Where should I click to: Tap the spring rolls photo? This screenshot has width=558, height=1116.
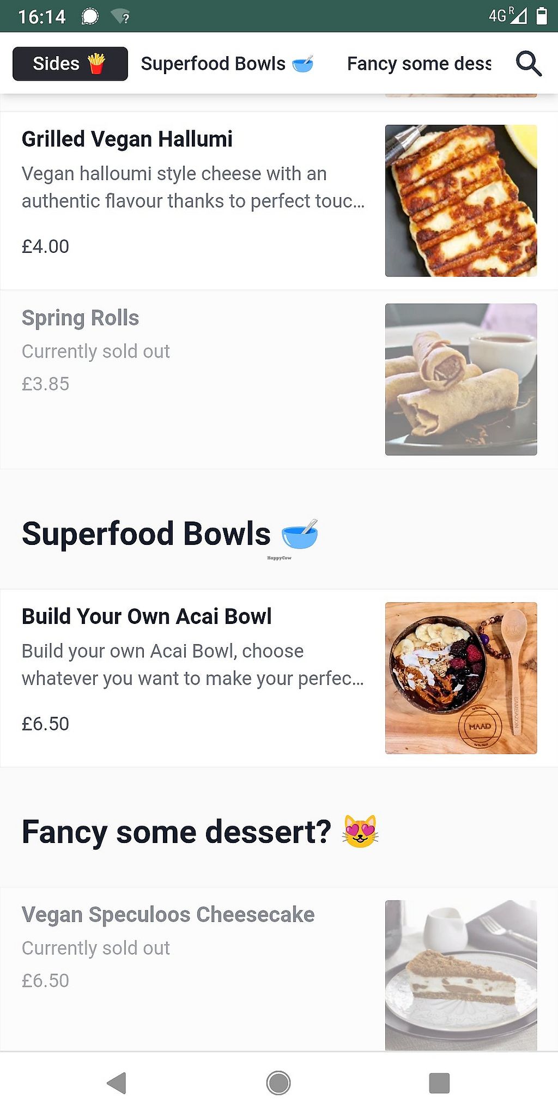click(461, 379)
